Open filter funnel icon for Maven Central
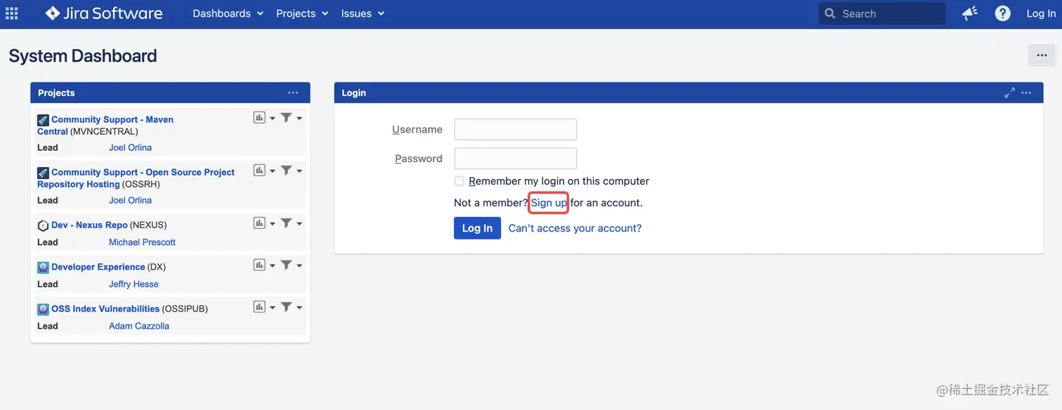Image resolution: width=1062 pixels, height=410 pixels. coord(287,118)
